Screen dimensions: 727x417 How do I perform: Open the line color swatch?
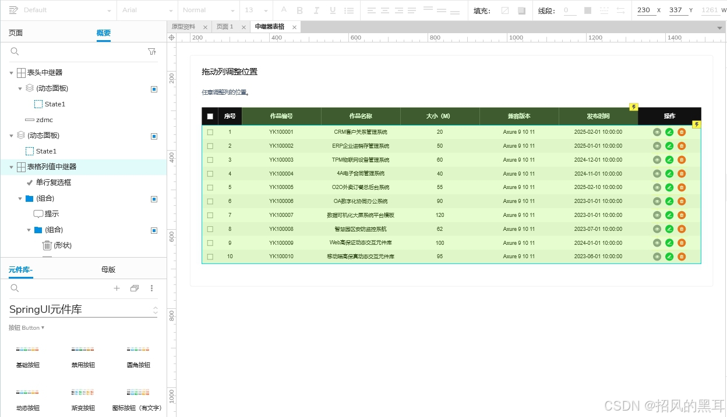pyautogui.click(x=588, y=10)
